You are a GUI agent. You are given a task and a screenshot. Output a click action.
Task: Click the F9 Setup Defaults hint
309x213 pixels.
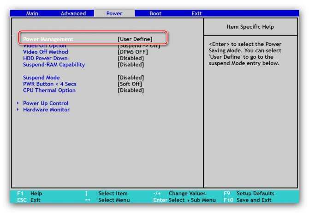[249, 194]
